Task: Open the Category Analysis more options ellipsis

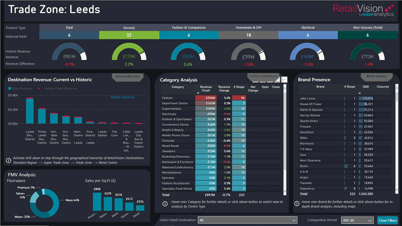Action: click(284, 80)
